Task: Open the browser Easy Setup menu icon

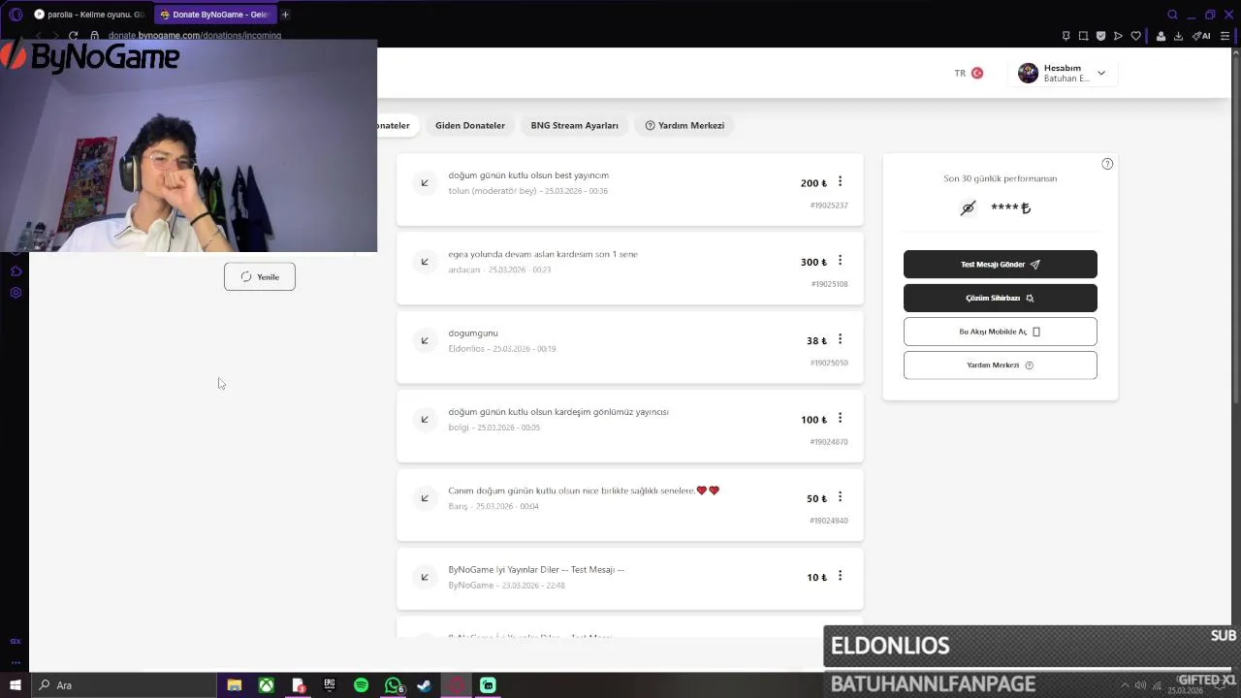Action: 1225,36
